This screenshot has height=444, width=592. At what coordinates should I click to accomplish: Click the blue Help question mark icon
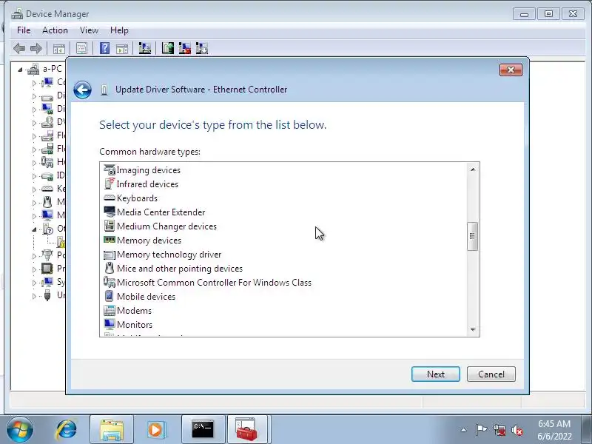click(x=104, y=48)
